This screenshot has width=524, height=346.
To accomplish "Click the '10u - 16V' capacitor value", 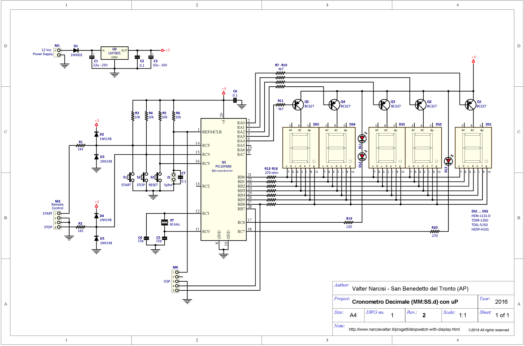I will (160, 65).
